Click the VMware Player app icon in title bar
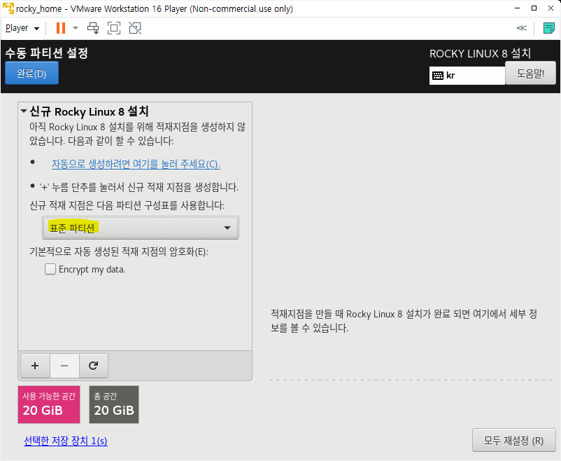 (x=8, y=8)
